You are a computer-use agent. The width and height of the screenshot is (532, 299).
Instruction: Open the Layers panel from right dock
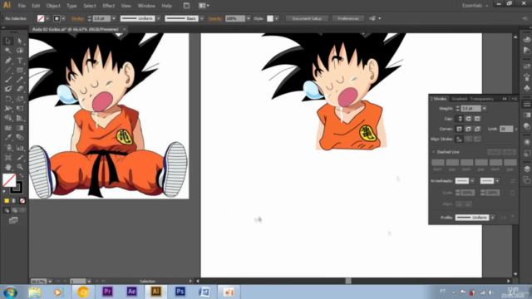tap(526, 169)
